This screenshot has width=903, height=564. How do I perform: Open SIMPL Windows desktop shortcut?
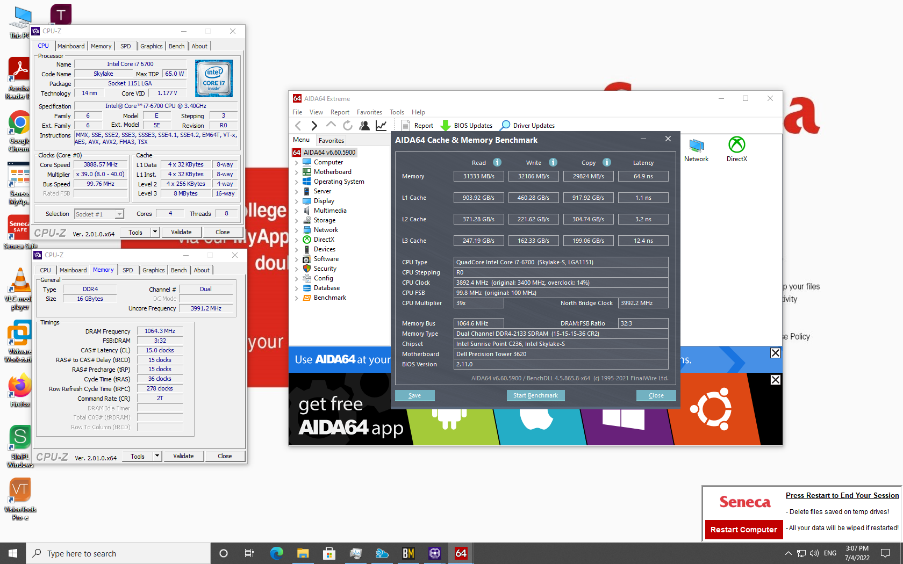[x=20, y=447]
